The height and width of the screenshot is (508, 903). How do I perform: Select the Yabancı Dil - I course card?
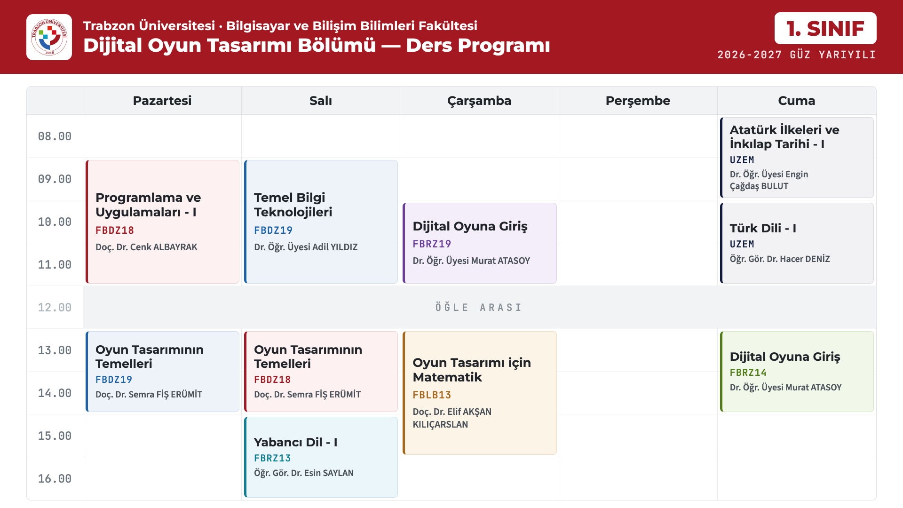point(321,457)
